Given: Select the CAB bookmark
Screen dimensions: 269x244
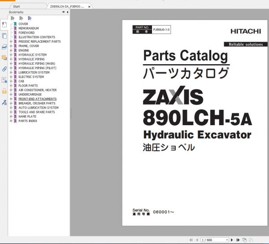Looking at the screenshot, I should tap(21, 81).
